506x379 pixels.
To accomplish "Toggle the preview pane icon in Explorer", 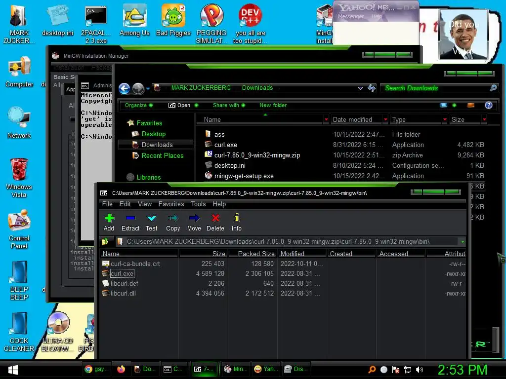I will 471,106.
